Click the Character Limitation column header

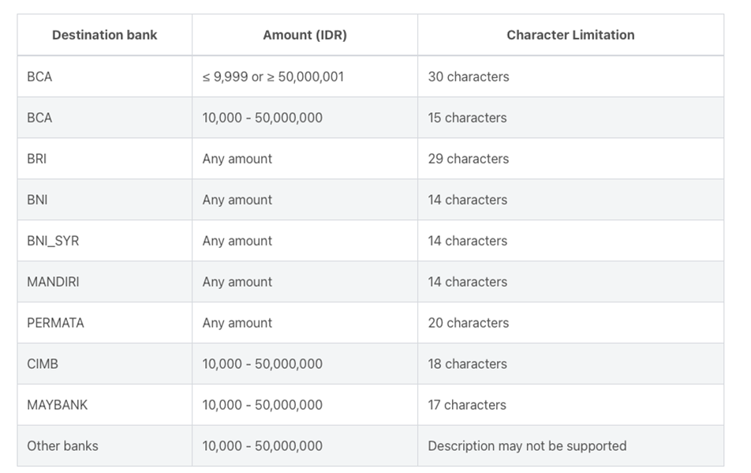coord(570,35)
